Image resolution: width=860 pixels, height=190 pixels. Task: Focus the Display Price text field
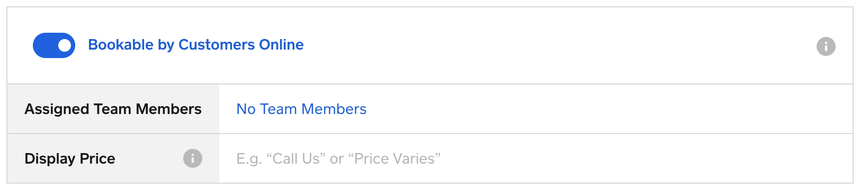[535, 158]
